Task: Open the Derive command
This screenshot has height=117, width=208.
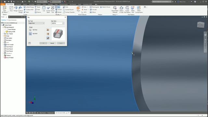Action: click(38, 12)
